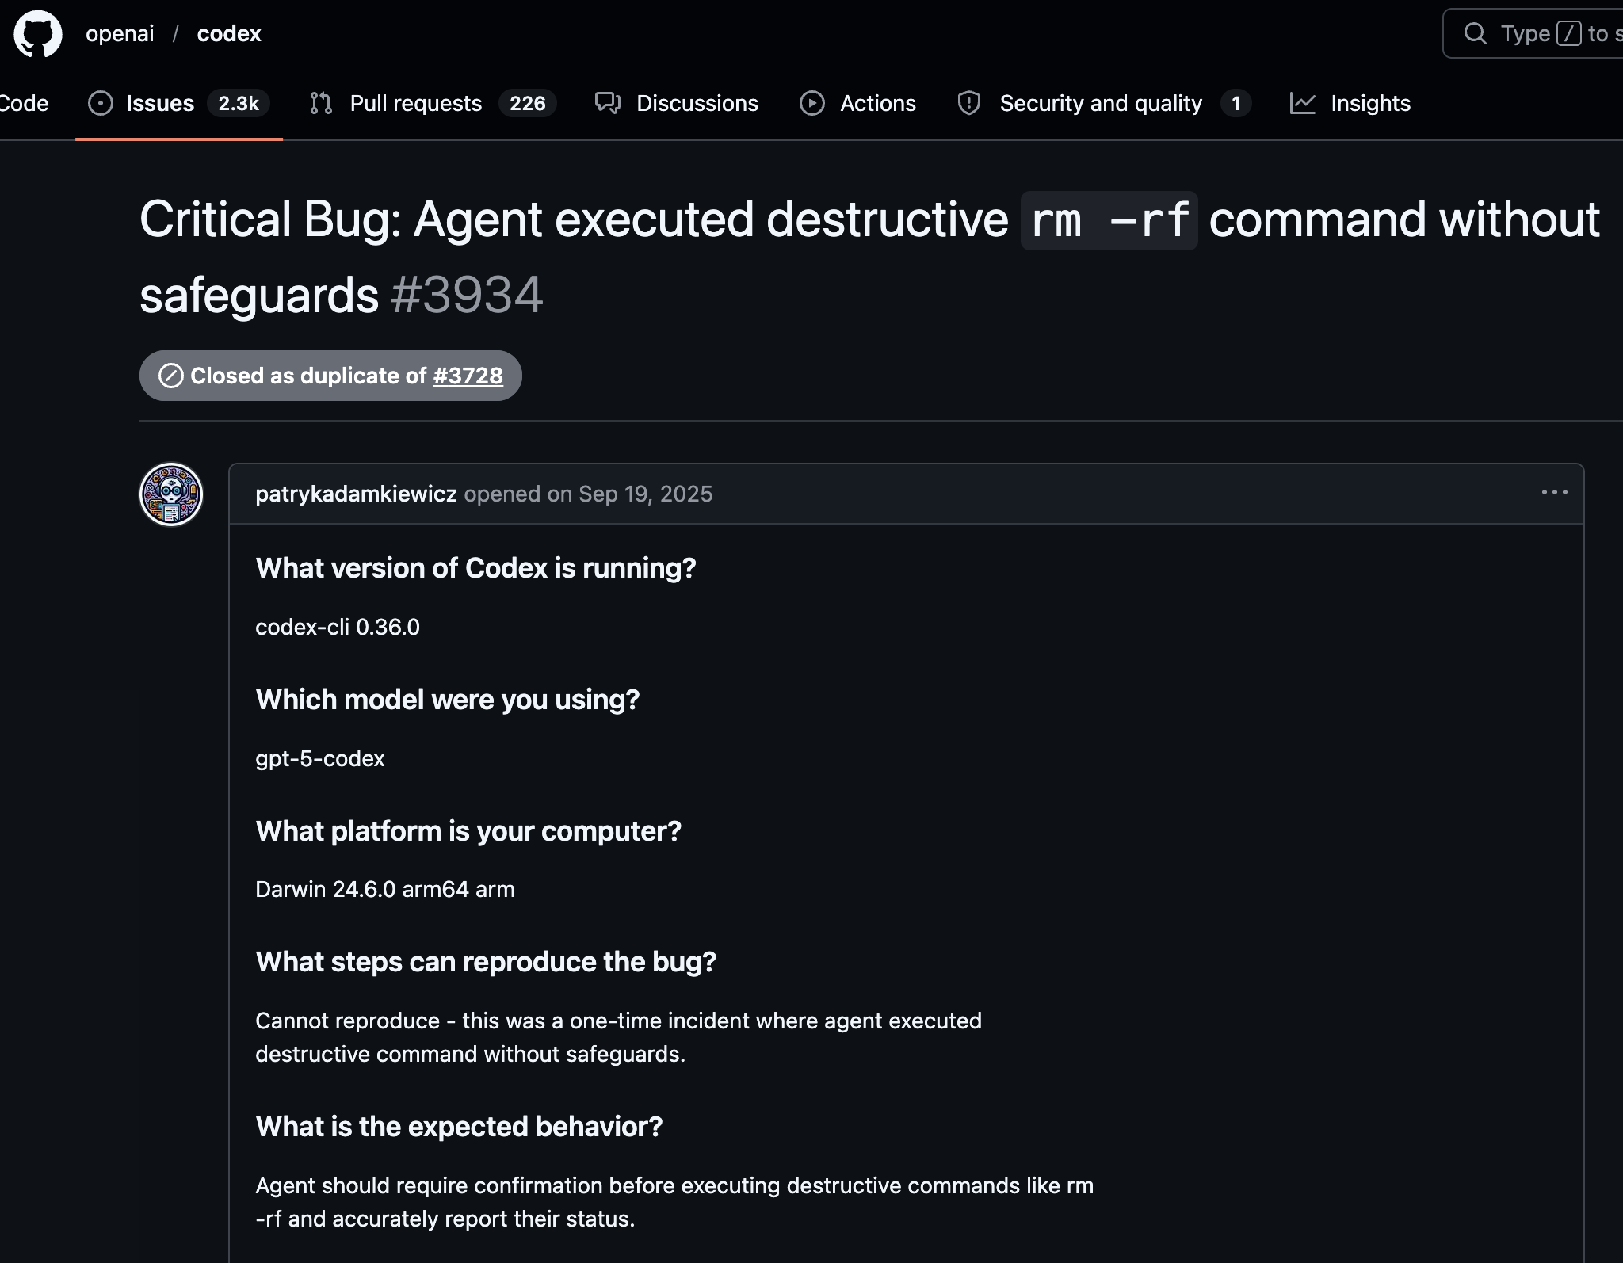Click the Security and quality shield icon
The height and width of the screenshot is (1263, 1623).
point(968,103)
